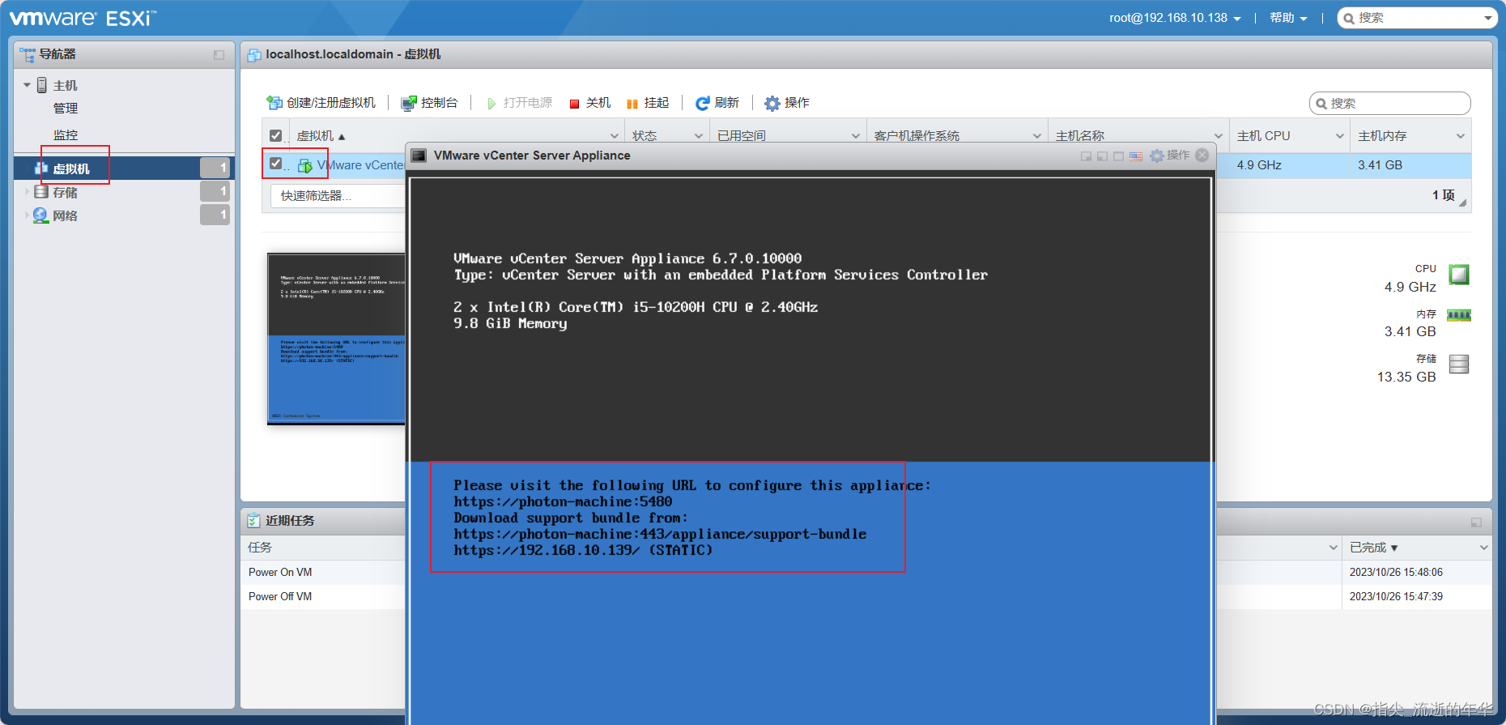The width and height of the screenshot is (1506, 725).
Task: Close the vCenter Server Appliance console window
Action: (x=1202, y=156)
